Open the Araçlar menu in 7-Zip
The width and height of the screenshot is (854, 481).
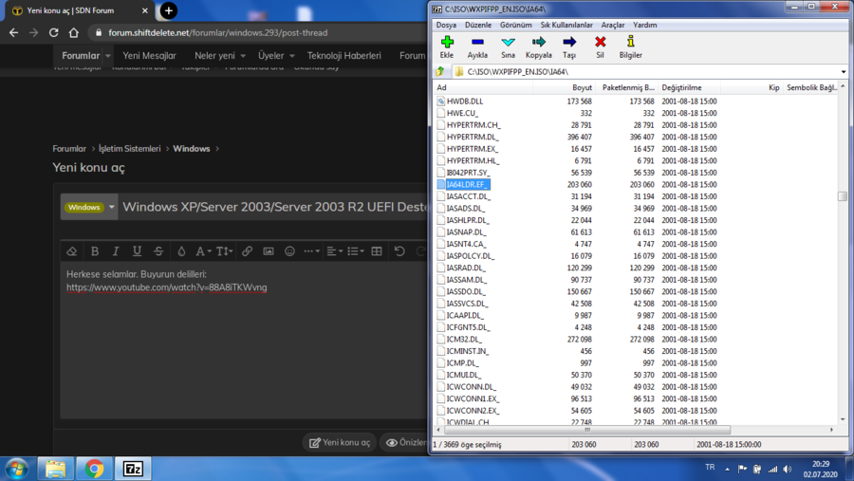pos(613,25)
